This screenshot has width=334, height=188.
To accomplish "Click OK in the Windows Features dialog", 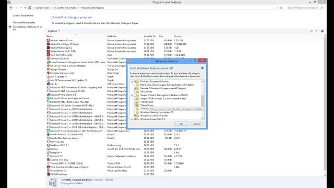I will click(x=181, y=124).
